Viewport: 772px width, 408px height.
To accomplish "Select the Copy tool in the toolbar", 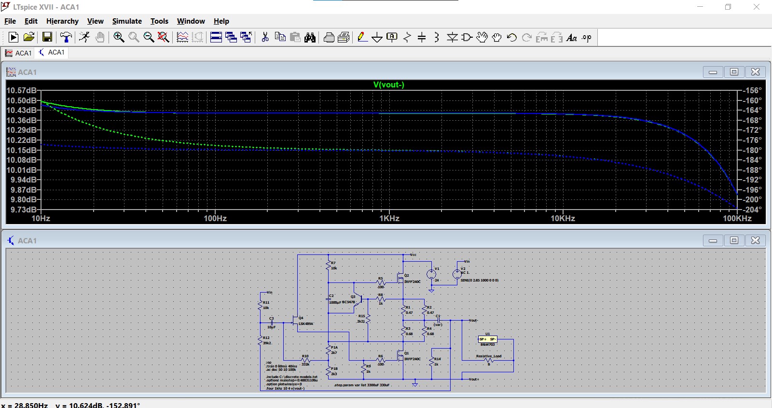I will click(x=280, y=37).
